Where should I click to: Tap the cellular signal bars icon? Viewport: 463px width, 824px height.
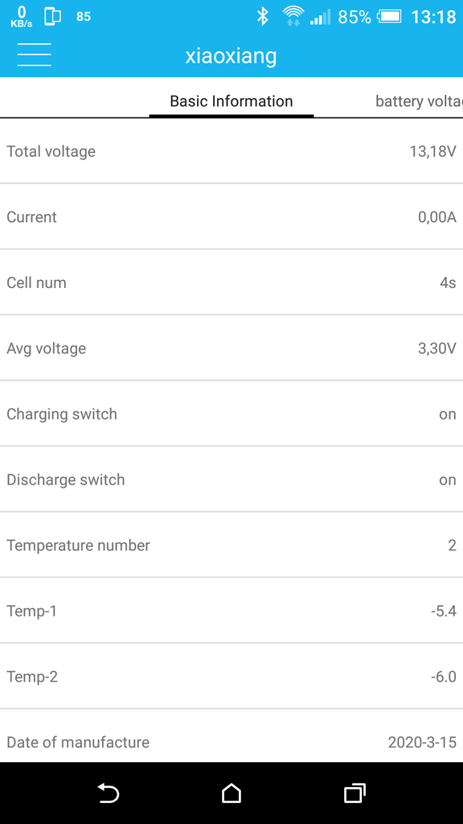click(320, 17)
